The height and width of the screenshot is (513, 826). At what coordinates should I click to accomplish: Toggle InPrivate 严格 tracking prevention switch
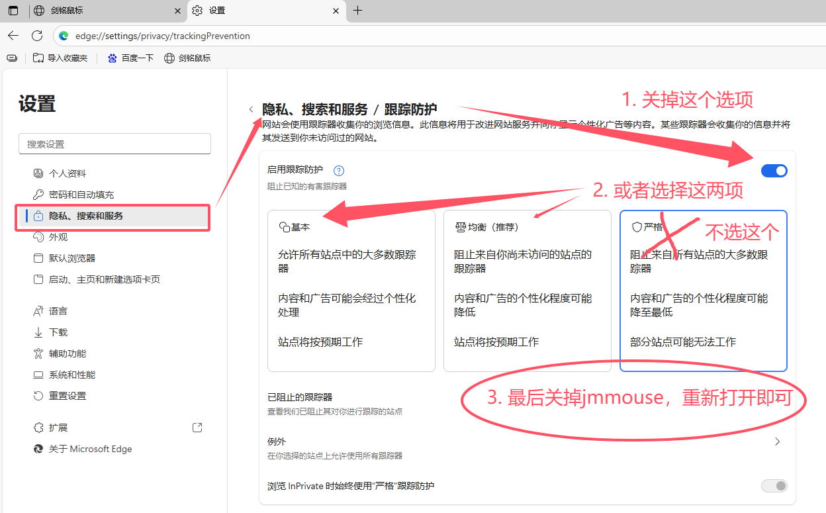click(x=774, y=486)
